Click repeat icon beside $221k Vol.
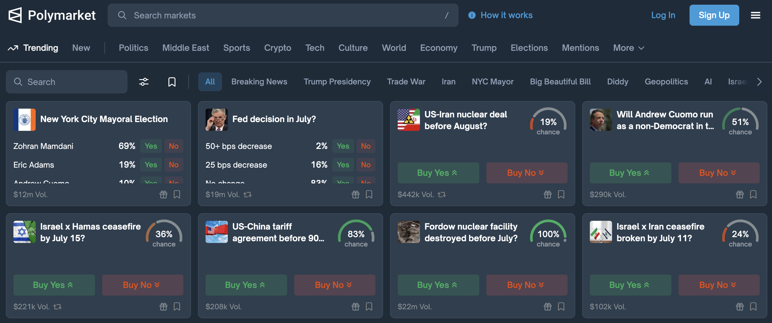Screen dimensions: 772x323 [x=58, y=307]
